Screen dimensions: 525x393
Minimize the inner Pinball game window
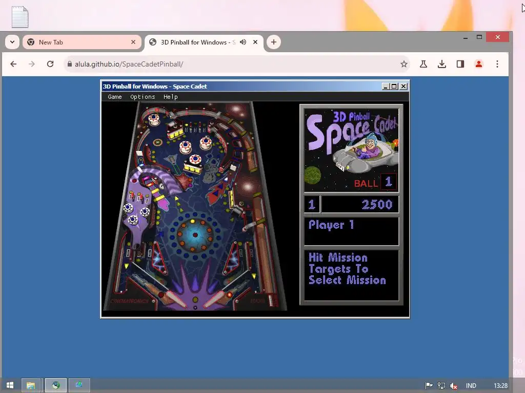pyautogui.click(x=386, y=86)
